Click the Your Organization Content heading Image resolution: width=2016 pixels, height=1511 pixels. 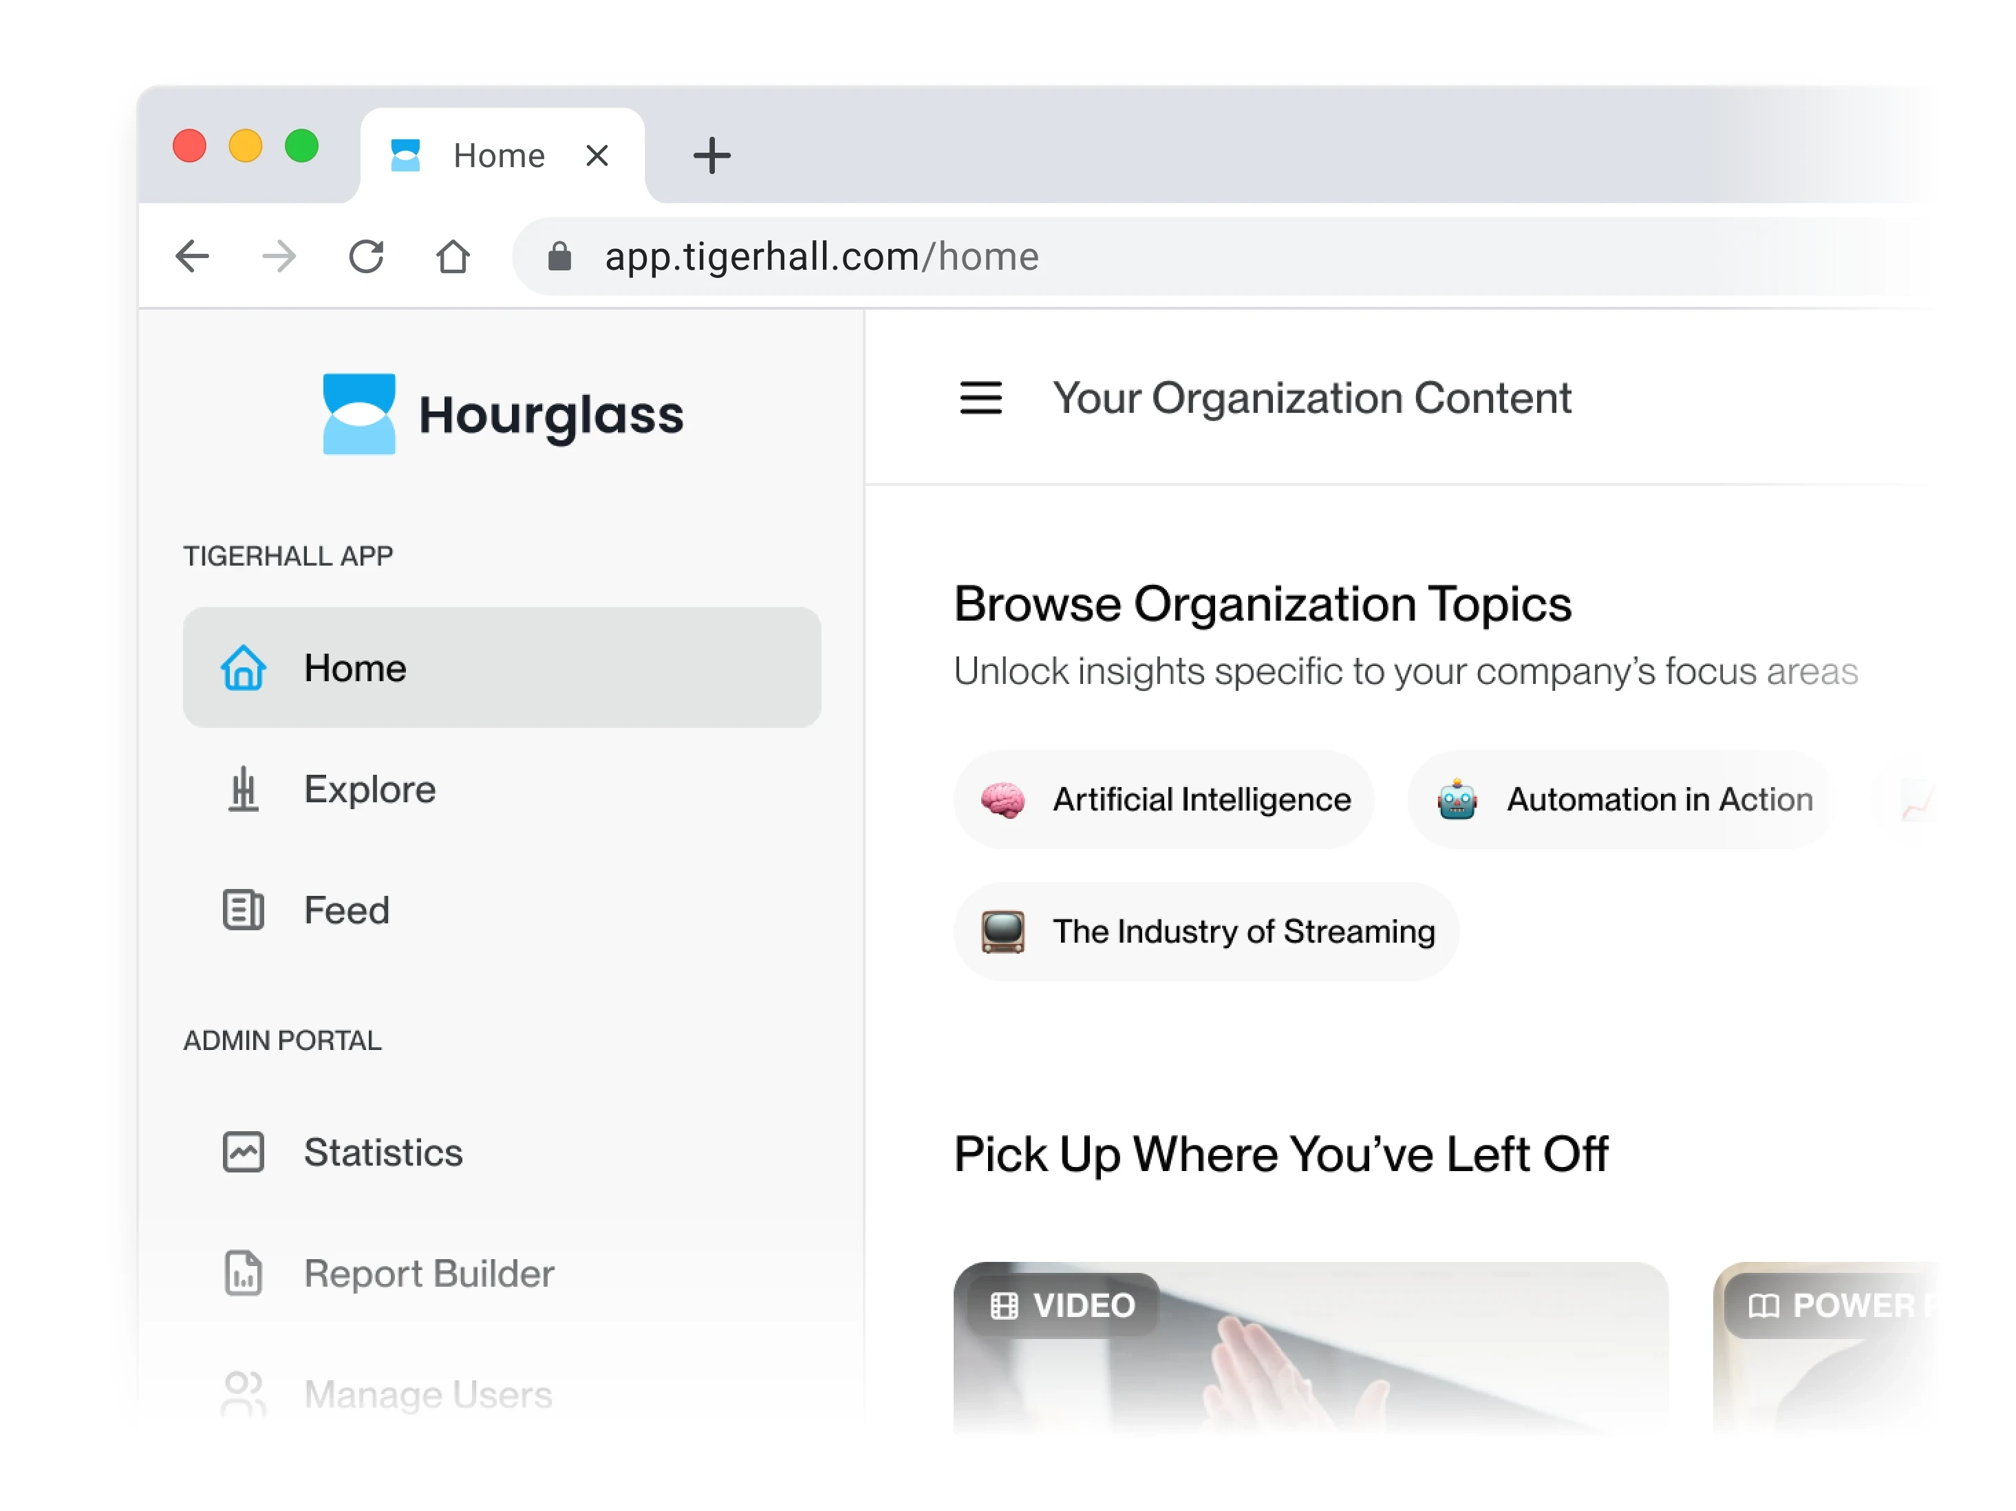pos(1311,398)
